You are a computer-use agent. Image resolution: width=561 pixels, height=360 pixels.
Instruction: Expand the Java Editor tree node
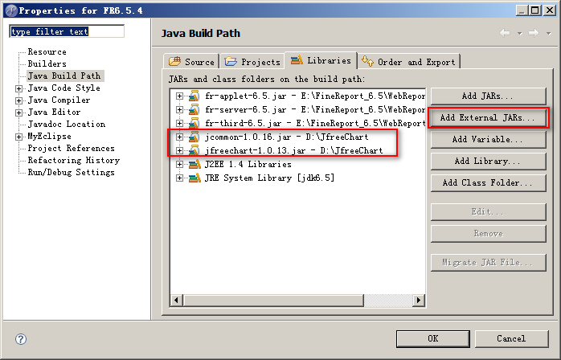pos(18,112)
